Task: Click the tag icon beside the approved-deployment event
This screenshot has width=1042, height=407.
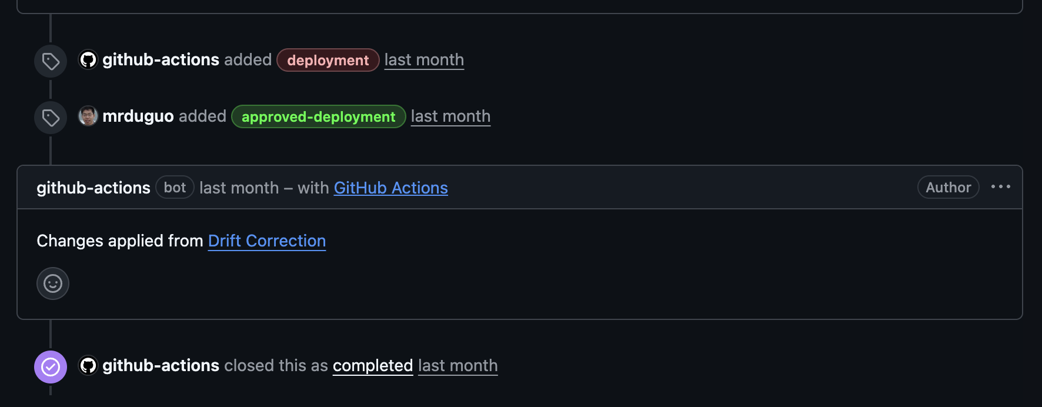Action: click(51, 118)
